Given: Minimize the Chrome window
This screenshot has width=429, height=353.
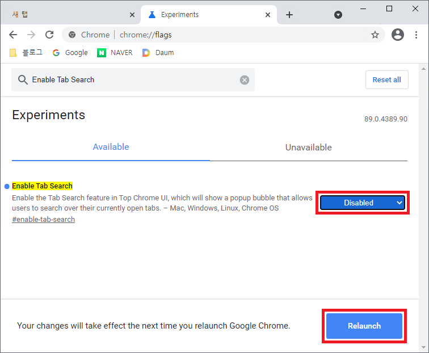Looking at the screenshot, I should (x=363, y=9).
